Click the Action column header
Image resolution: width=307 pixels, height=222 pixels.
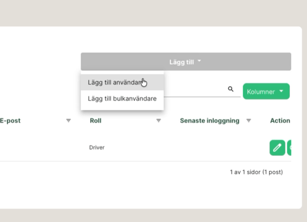pos(280,121)
